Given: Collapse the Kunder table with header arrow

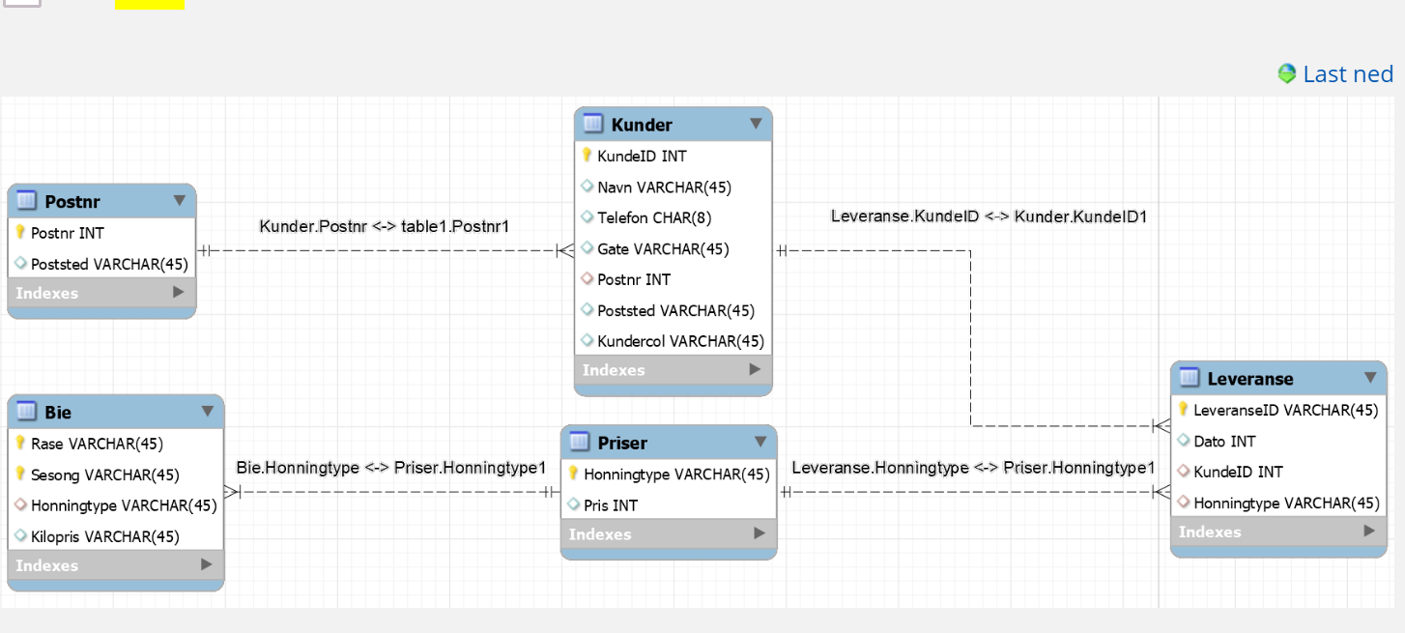Looking at the screenshot, I should point(756,124).
